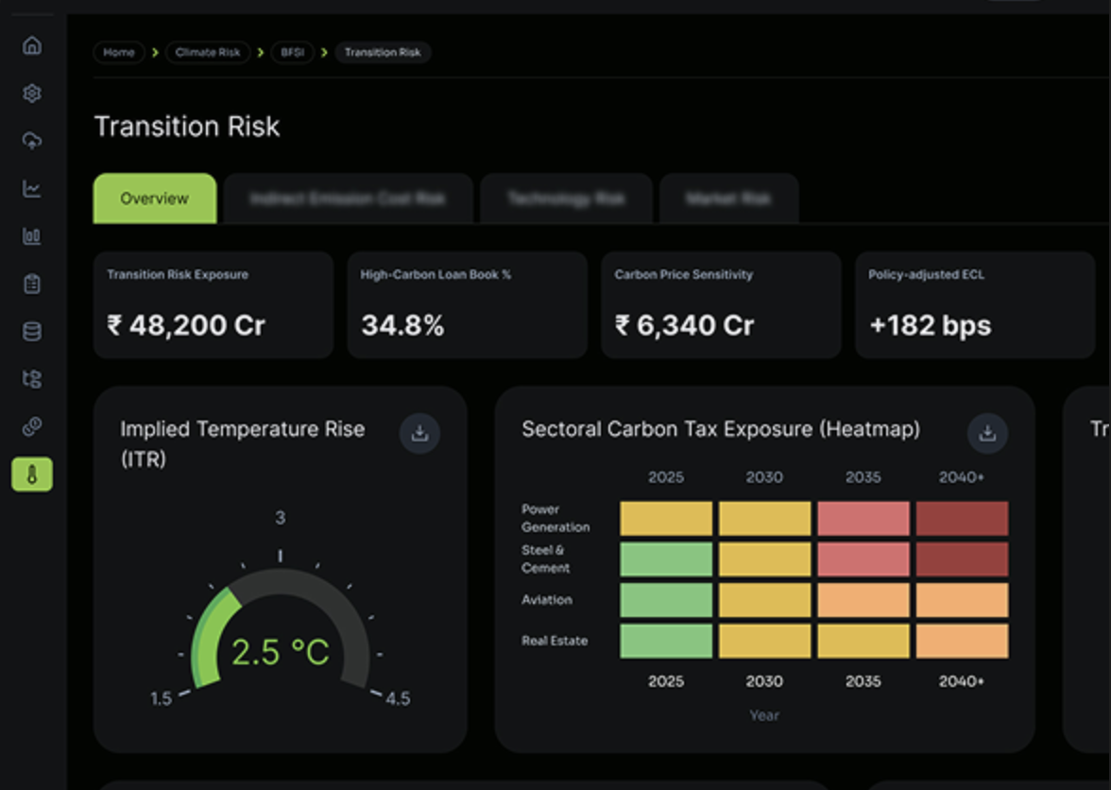Click the coins sidebar icon
The image size is (1111, 790).
[32, 426]
